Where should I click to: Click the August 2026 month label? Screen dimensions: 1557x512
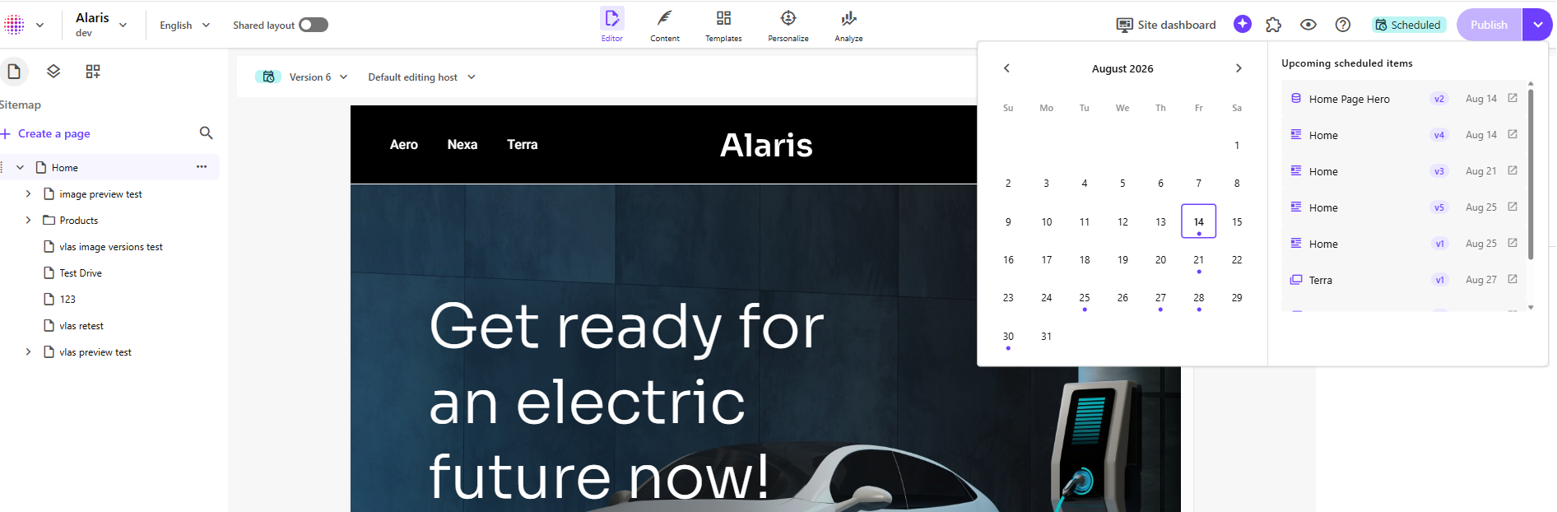tap(1122, 68)
